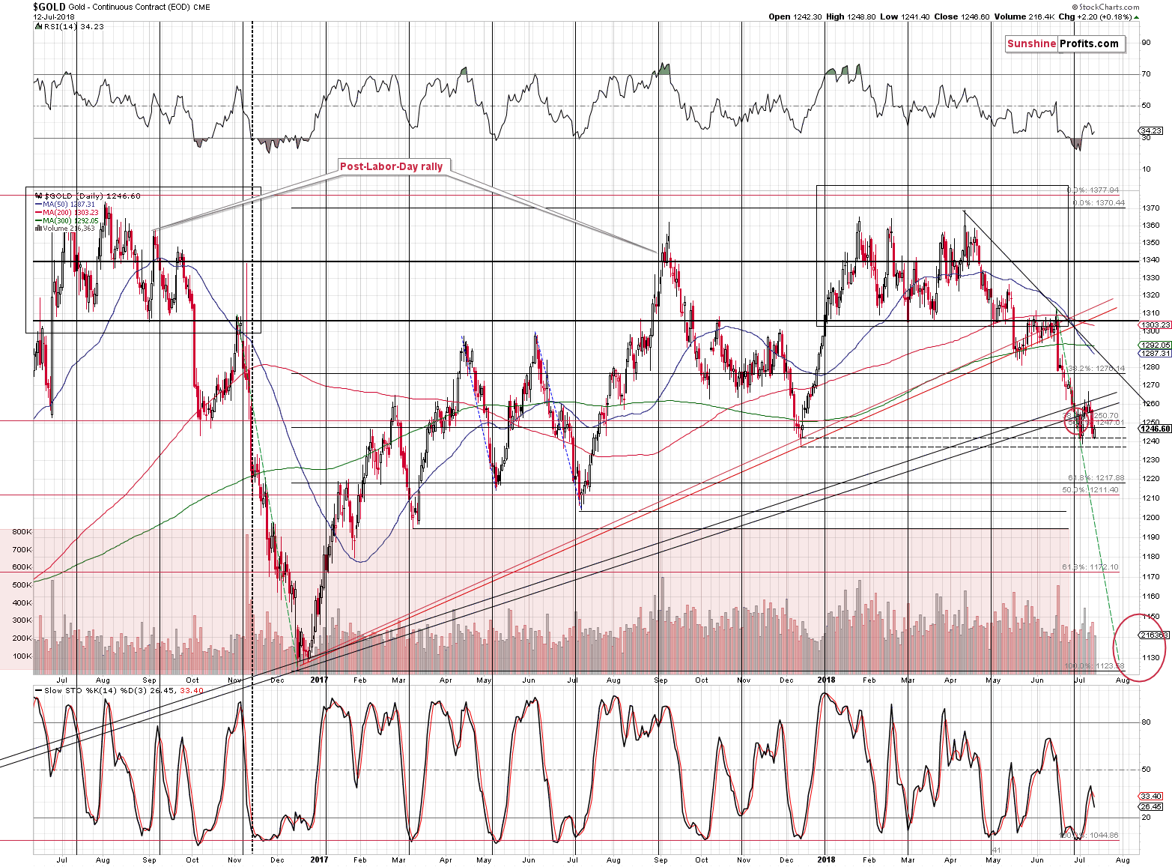Click the '61.8%: 1217.88' Fibonacci label
The width and height of the screenshot is (1172, 867).
pyautogui.click(x=1096, y=477)
